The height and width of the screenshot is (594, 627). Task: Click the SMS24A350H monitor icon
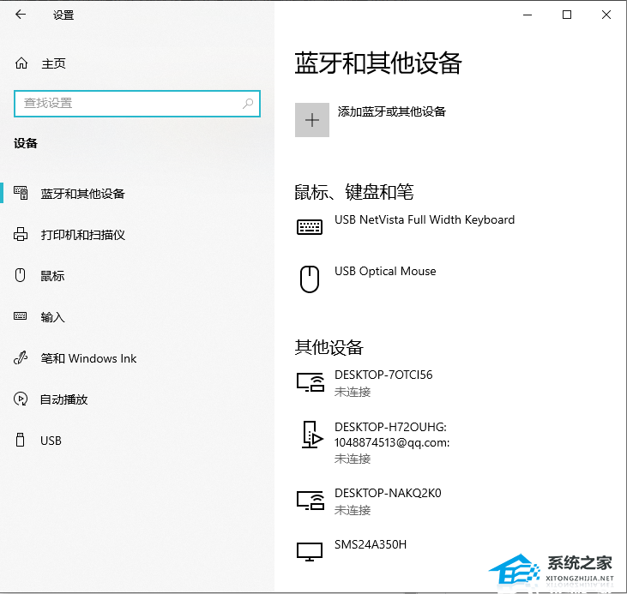click(310, 552)
